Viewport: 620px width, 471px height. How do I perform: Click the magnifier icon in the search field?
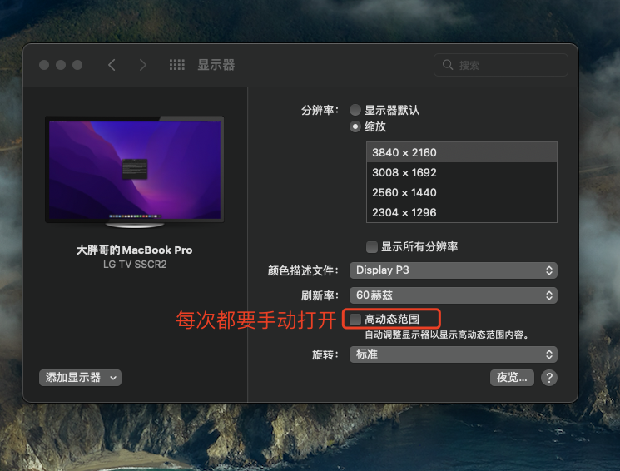click(448, 65)
